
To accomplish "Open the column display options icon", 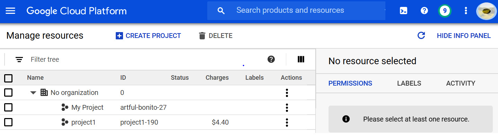I will coord(301,59).
